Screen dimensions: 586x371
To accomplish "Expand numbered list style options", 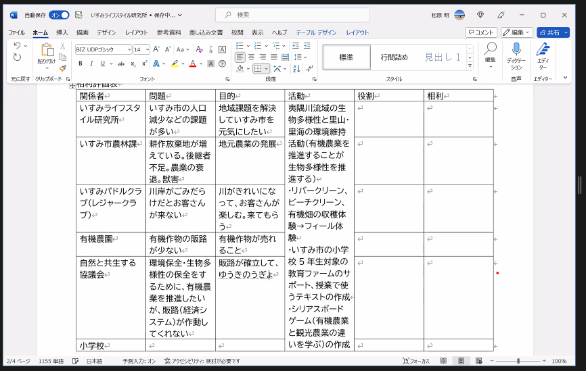I will pos(266,45).
